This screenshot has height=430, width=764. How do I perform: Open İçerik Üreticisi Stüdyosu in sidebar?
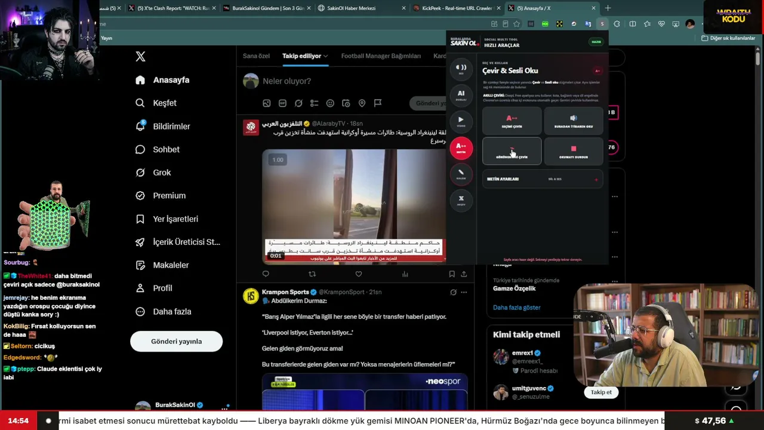[178, 242]
